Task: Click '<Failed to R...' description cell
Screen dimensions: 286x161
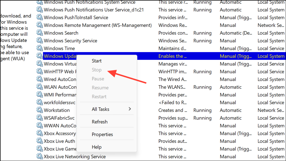Action: point(173,102)
